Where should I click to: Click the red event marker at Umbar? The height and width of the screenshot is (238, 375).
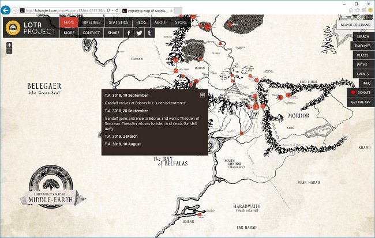[200, 214]
